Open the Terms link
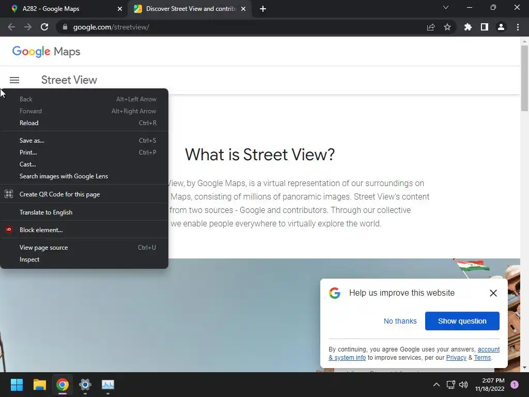 pos(483,358)
